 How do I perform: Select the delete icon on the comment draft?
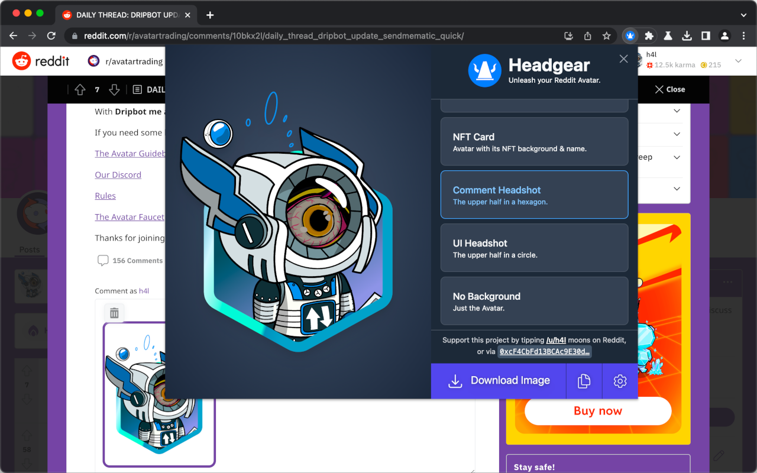coord(114,312)
